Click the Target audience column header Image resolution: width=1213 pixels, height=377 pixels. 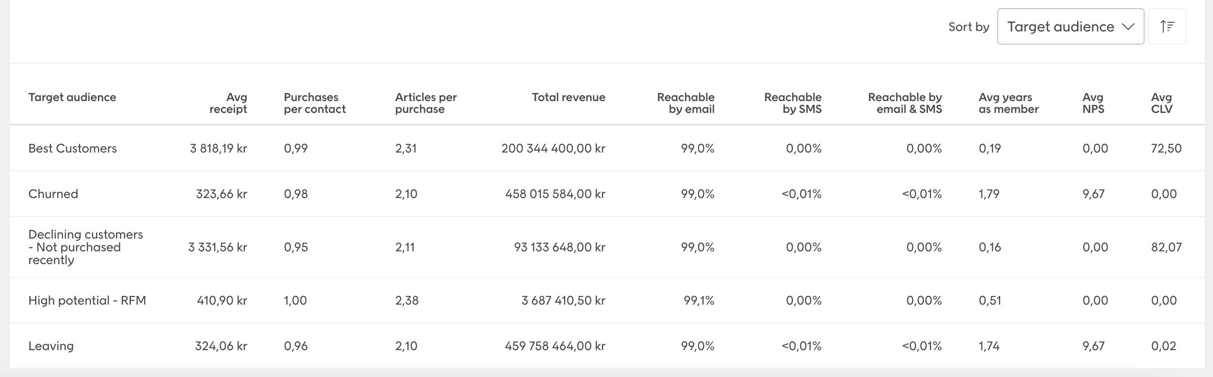point(72,97)
